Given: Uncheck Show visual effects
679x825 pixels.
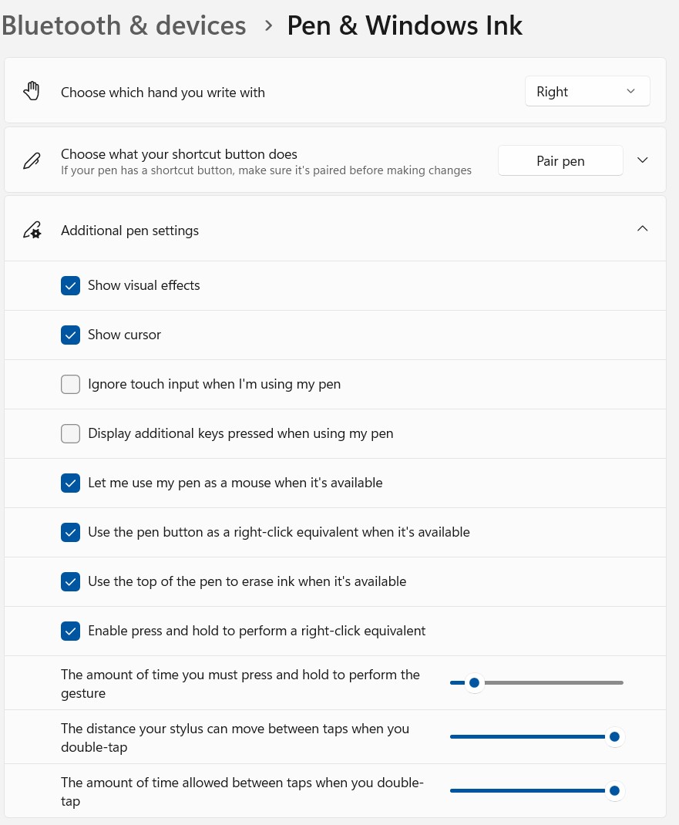Looking at the screenshot, I should [71, 285].
